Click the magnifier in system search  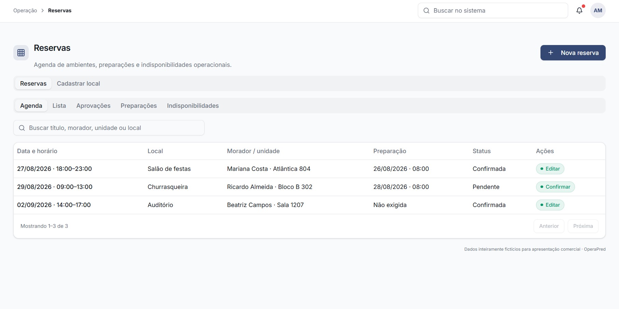point(426,11)
